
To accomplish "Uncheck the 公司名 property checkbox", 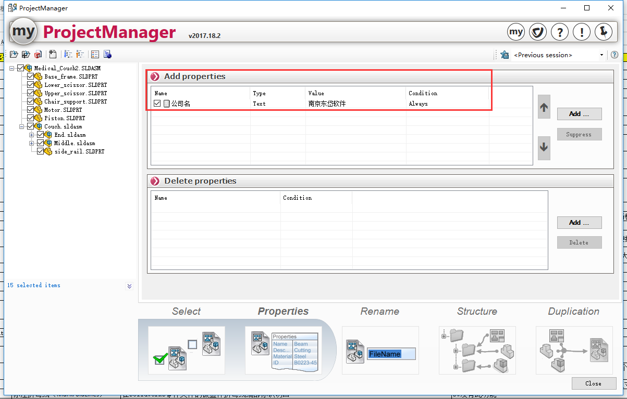I will [157, 104].
